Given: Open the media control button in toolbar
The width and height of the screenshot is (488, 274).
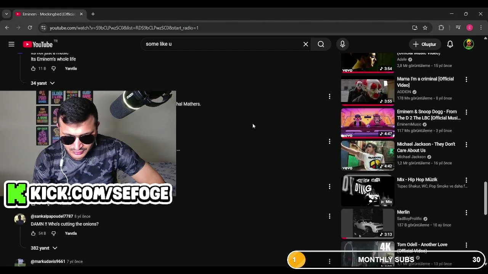Looking at the screenshot, I should [458, 28].
